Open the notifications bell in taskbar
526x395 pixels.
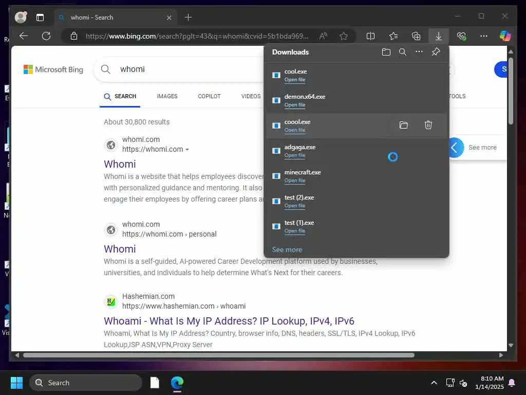(512, 383)
